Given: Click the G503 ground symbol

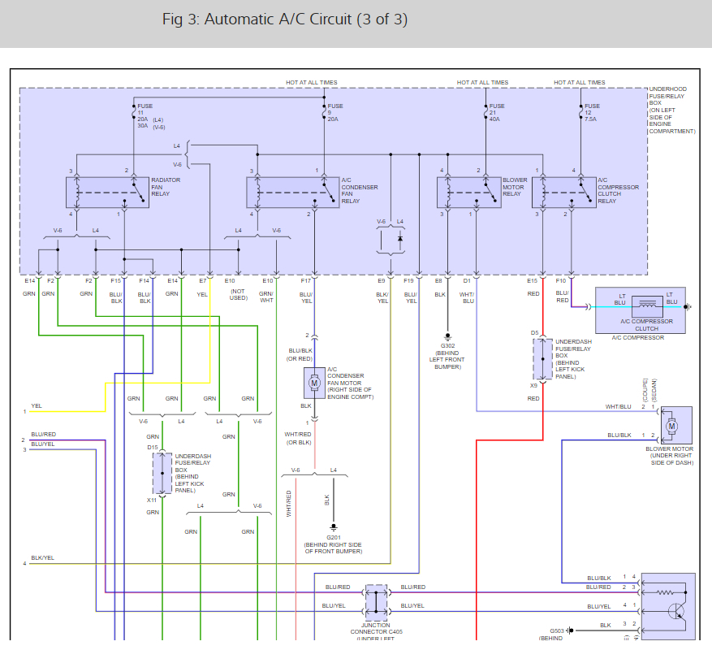Looking at the screenshot, I should [x=570, y=630].
